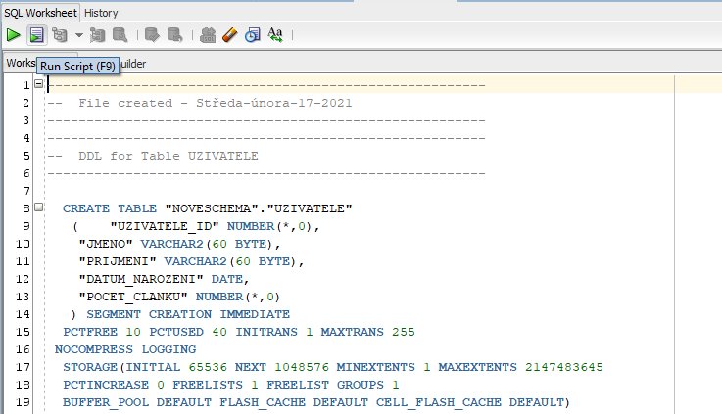
Task: Click the "UZIVATELE_ID" column name
Action: (x=165, y=226)
